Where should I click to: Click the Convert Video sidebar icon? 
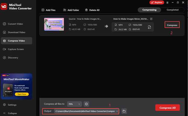tap(5, 24)
